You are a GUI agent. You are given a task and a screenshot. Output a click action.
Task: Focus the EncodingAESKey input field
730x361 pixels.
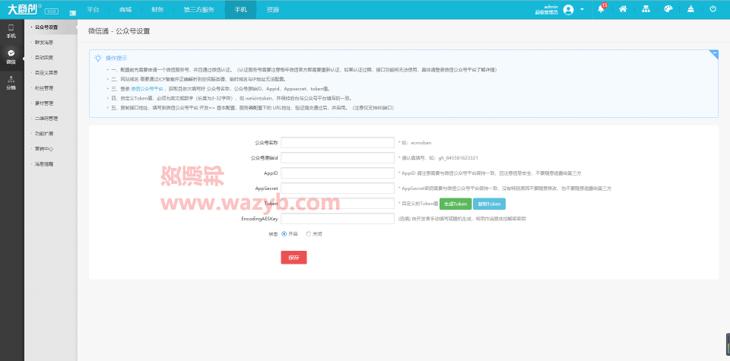coord(338,219)
